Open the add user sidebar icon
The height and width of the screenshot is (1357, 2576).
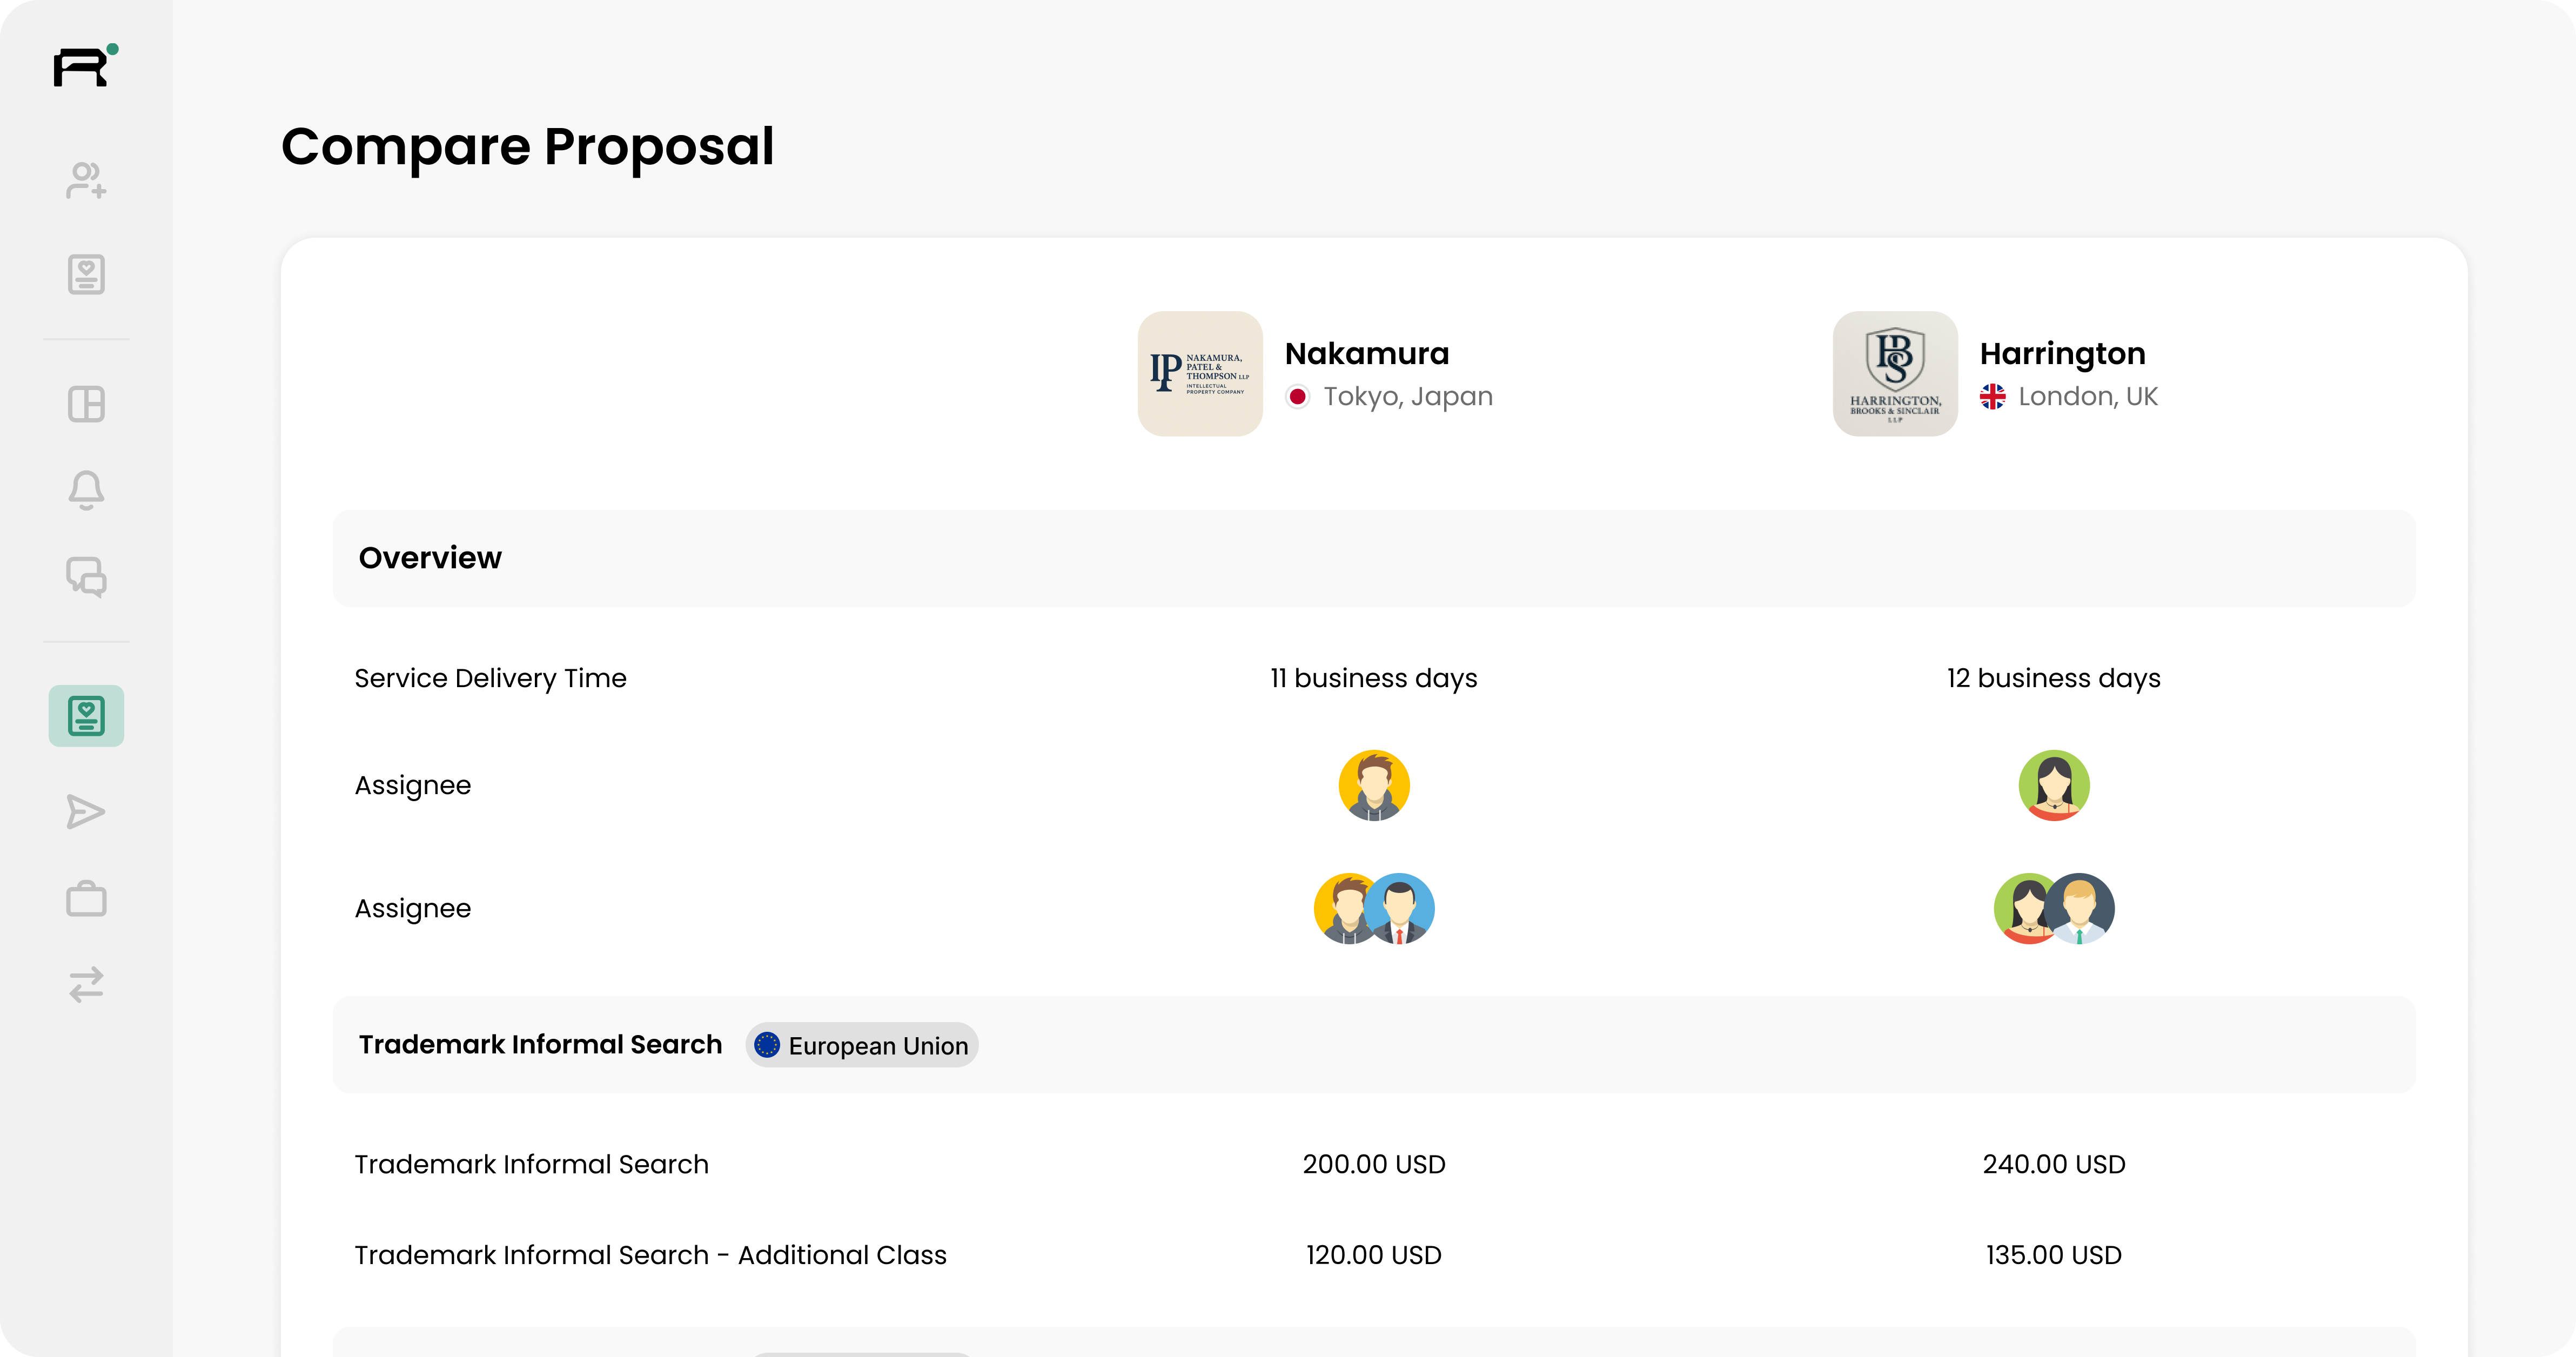tap(86, 181)
